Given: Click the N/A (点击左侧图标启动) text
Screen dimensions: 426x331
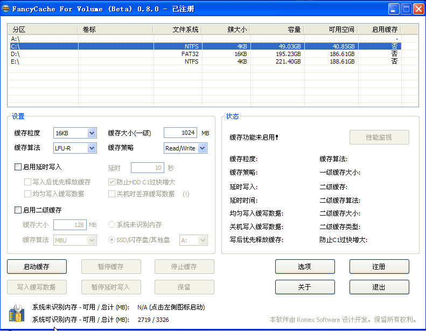Looking at the screenshot, I should tap(171, 307).
